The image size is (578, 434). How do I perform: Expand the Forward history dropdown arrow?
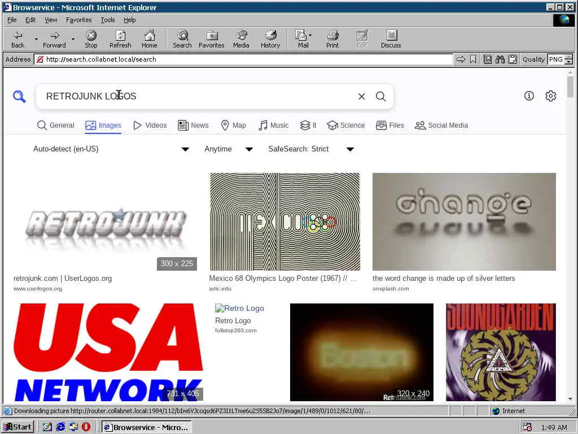click(x=73, y=39)
